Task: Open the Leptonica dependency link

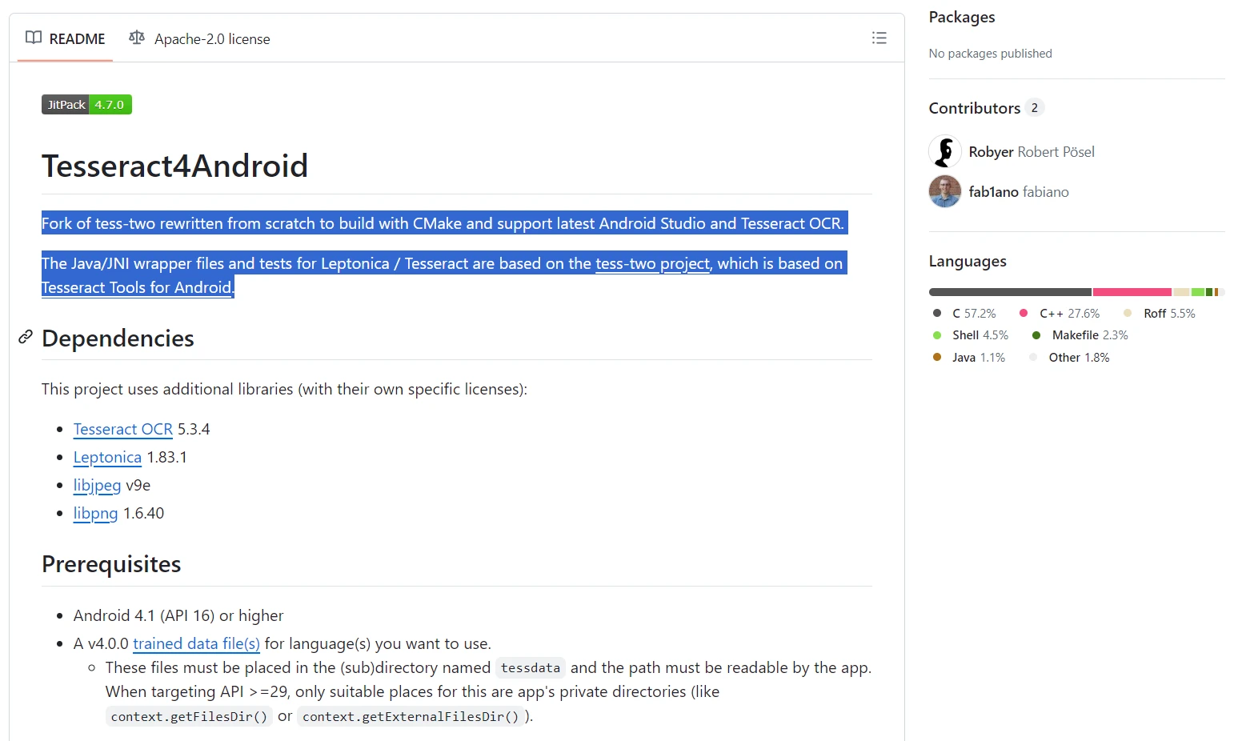Action: [x=107, y=457]
